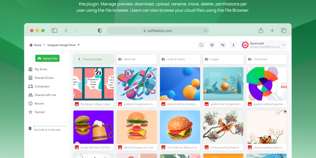Go back to Previous folder
The height and width of the screenshot is (158, 316).
(94, 59)
